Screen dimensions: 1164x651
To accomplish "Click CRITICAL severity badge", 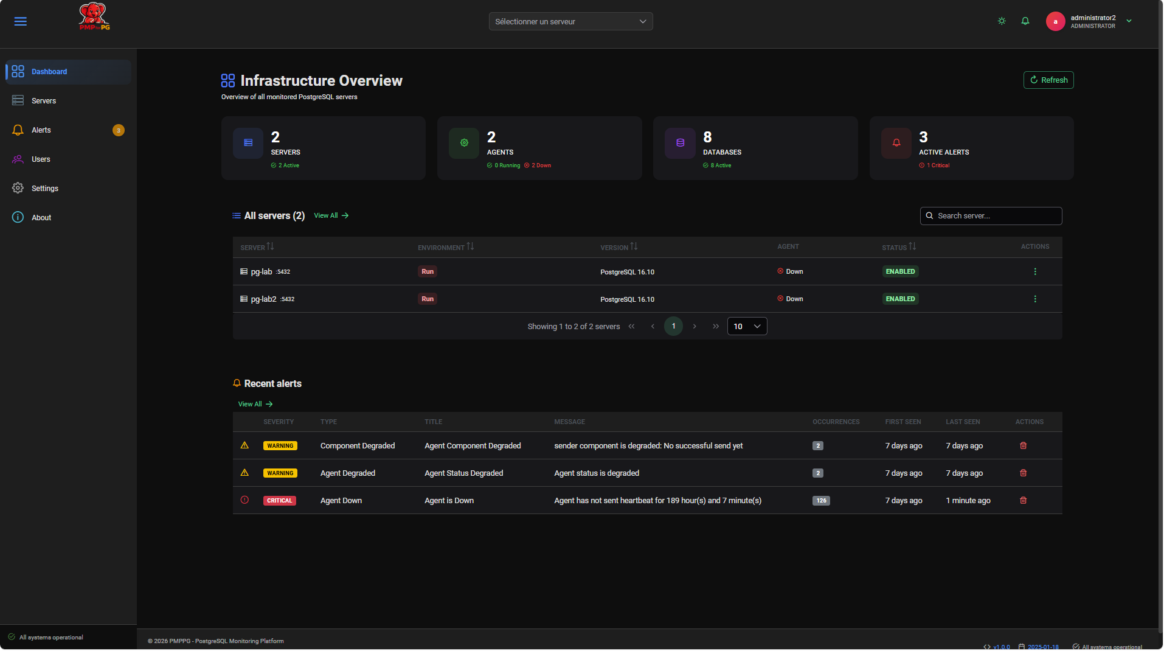I will (280, 501).
